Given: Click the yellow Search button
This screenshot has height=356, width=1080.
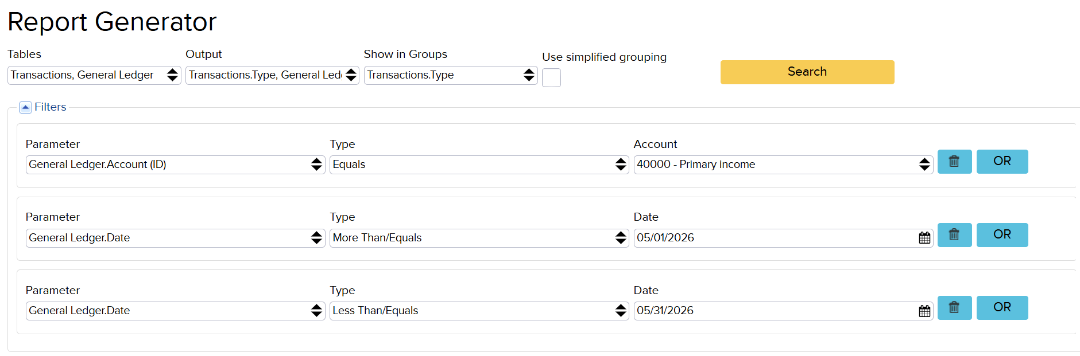Looking at the screenshot, I should pos(807,72).
